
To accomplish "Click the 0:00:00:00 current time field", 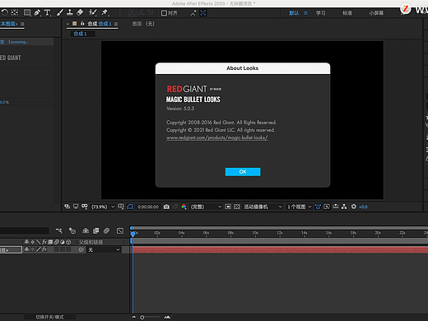I will click(148, 207).
